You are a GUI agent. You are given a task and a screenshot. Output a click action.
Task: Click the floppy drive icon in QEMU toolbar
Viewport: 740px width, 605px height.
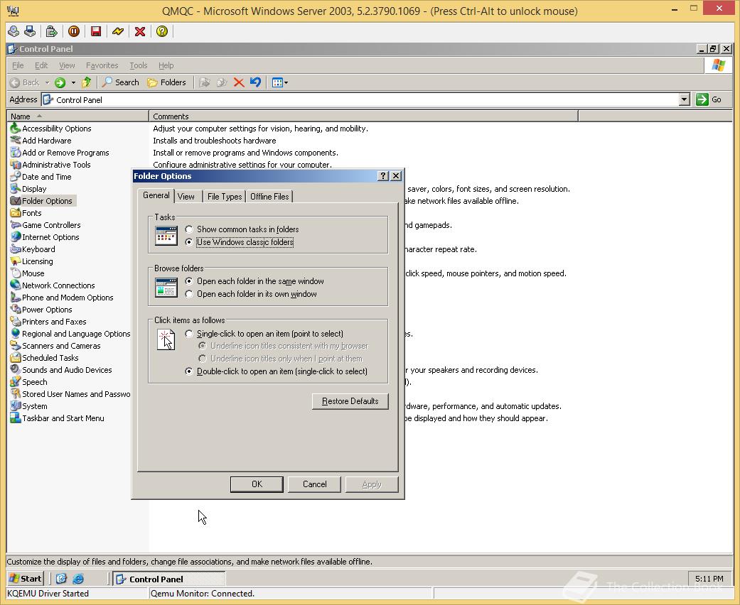pos(30,31)
